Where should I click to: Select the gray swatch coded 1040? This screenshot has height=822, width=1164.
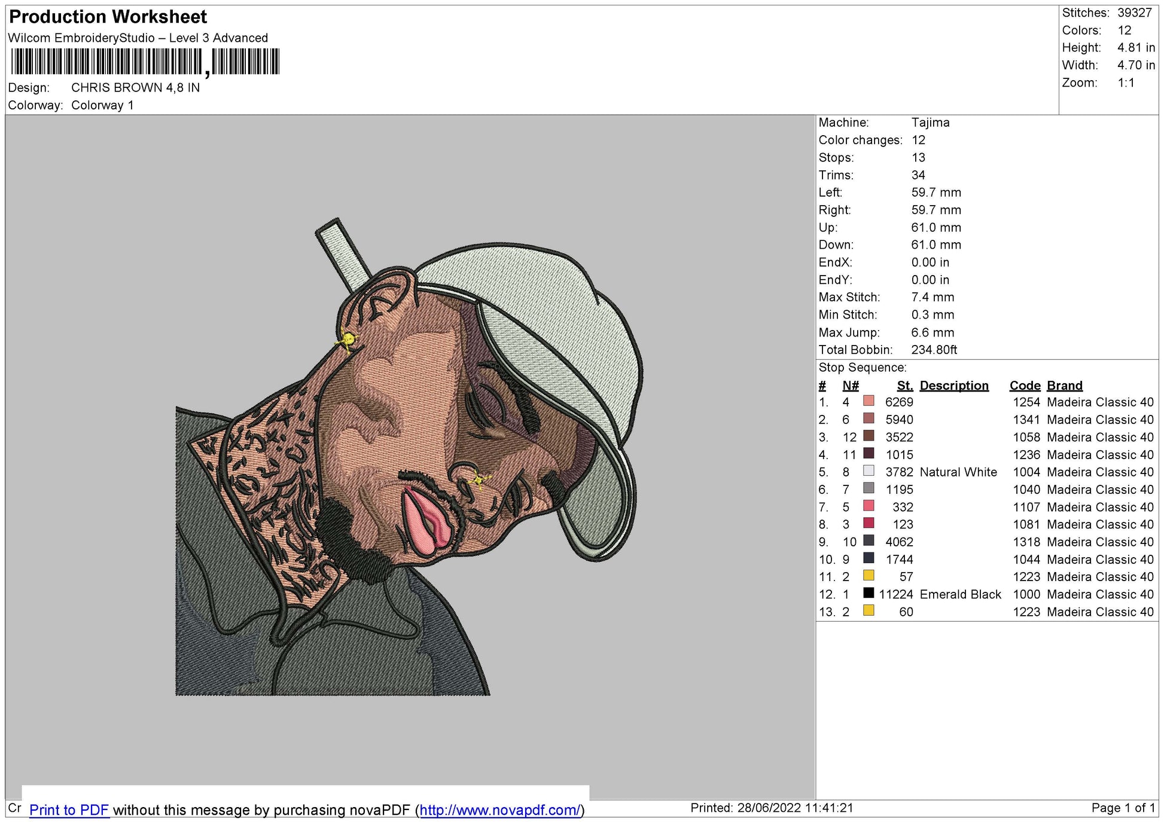click(867, 490)
